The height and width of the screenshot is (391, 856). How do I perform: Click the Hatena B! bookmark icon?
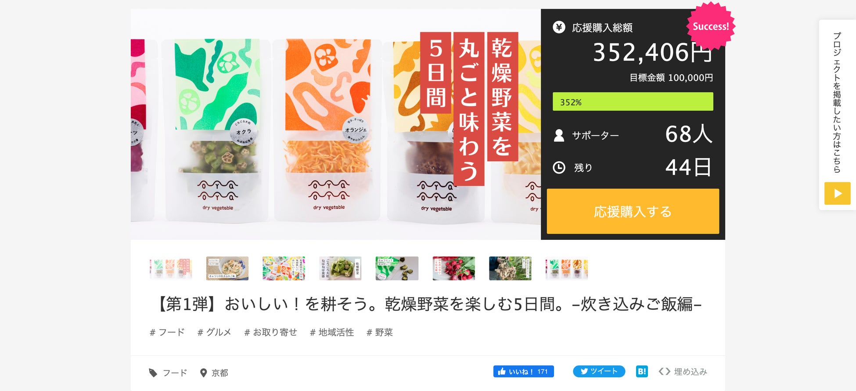pos(642,371)
